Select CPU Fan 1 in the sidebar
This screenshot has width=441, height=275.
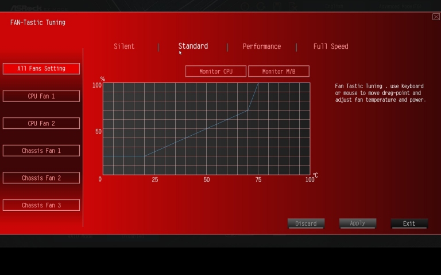(x=41, y=96)
